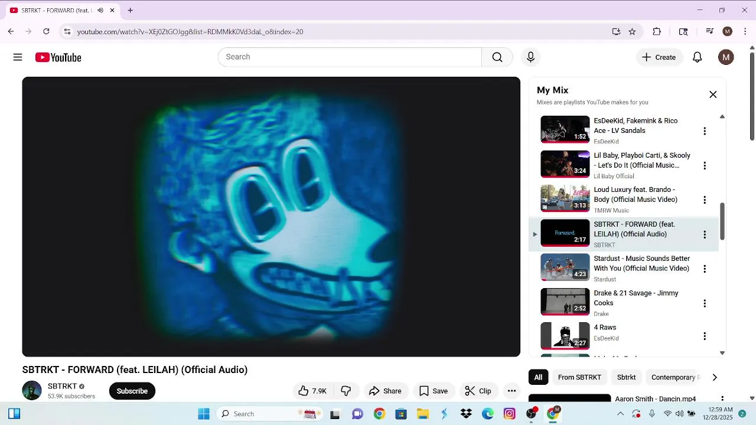756x425 pixels.
Task: Install app icon in address bar
Action: coord(616,31)
